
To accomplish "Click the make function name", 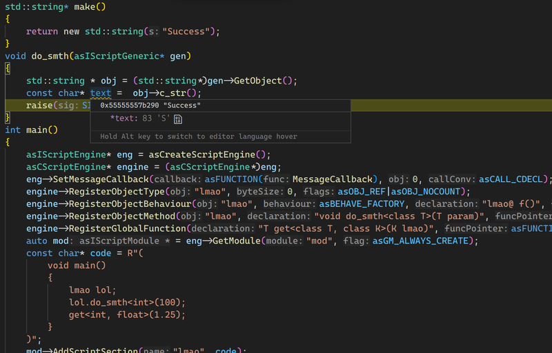I will (84, 7).
